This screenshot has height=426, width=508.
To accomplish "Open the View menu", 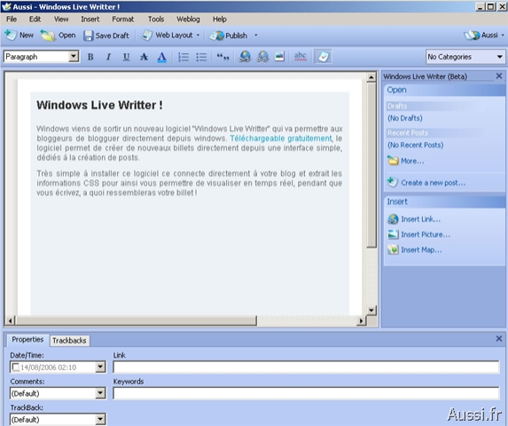I will point(61,20).
